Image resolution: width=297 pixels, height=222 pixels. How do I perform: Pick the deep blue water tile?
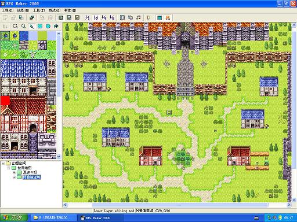[x=24, y=36]
